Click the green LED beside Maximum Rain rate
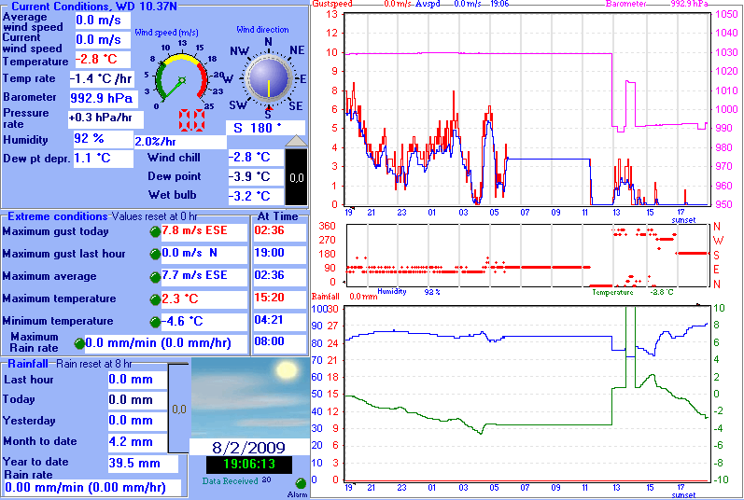The height and width of the screenshot is (500, 744). click(78, 343)
